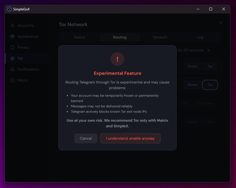
Task: Click the Notifications bell icon
Action: [12, 69]
